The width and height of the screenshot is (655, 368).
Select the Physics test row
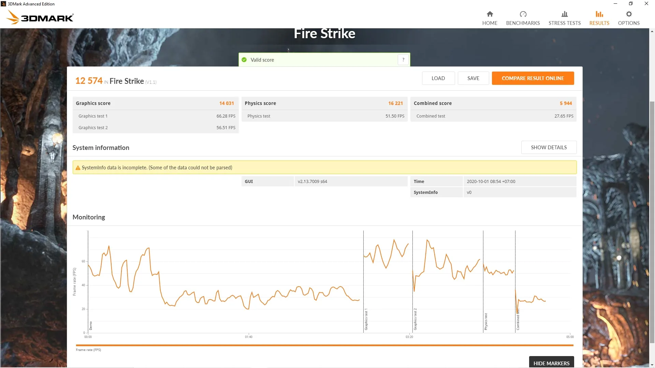324,116
